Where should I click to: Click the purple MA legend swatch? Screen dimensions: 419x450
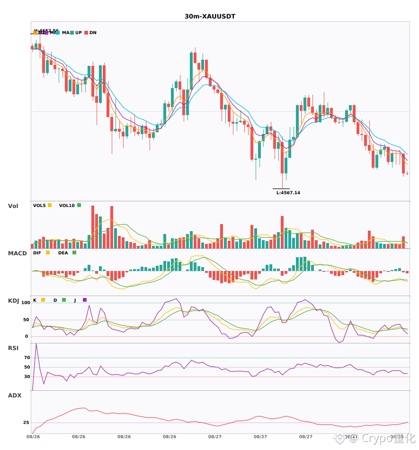[x=46, y=33]
